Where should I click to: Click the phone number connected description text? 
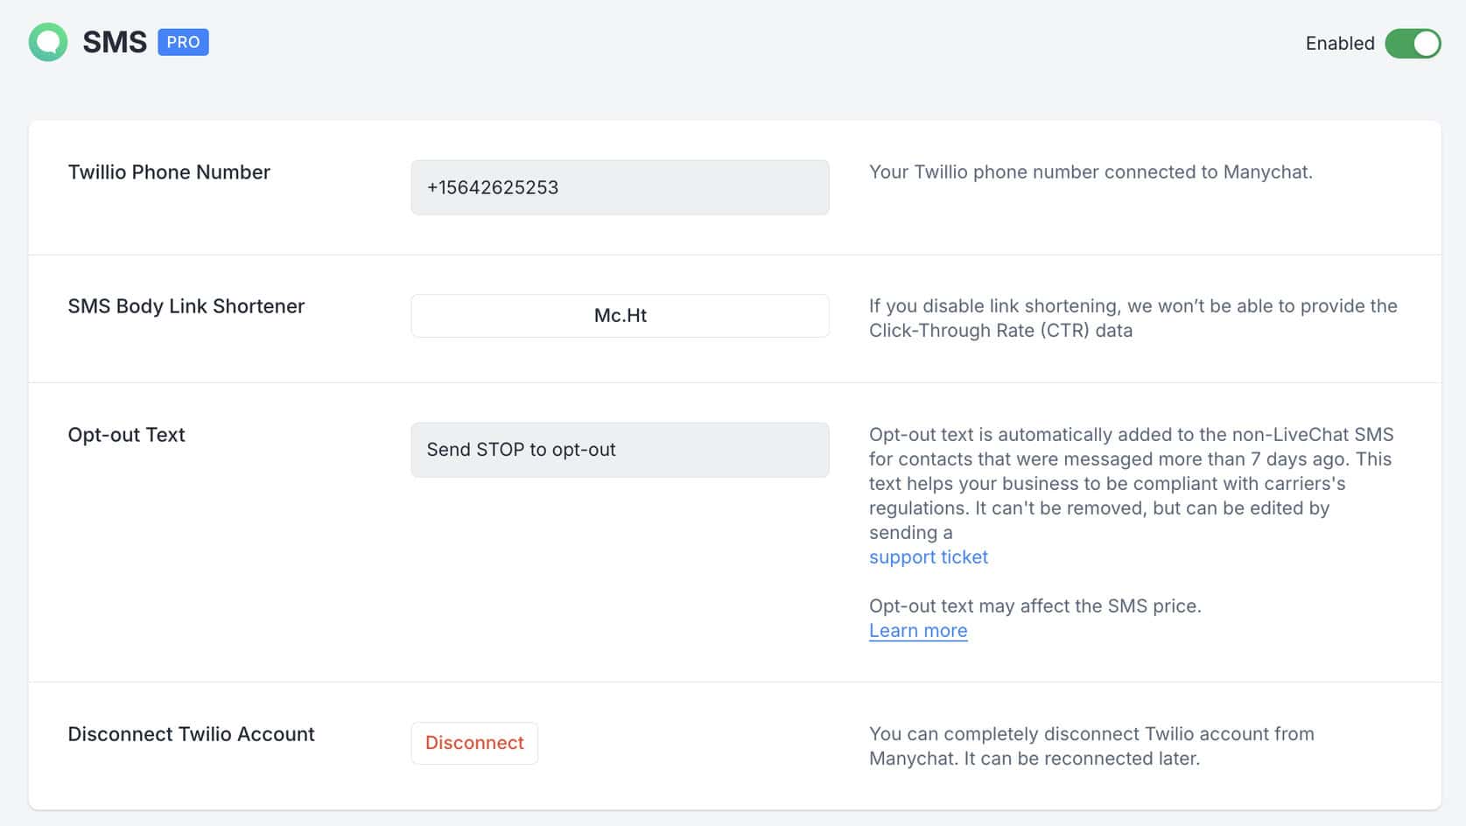coord(1090,172)
